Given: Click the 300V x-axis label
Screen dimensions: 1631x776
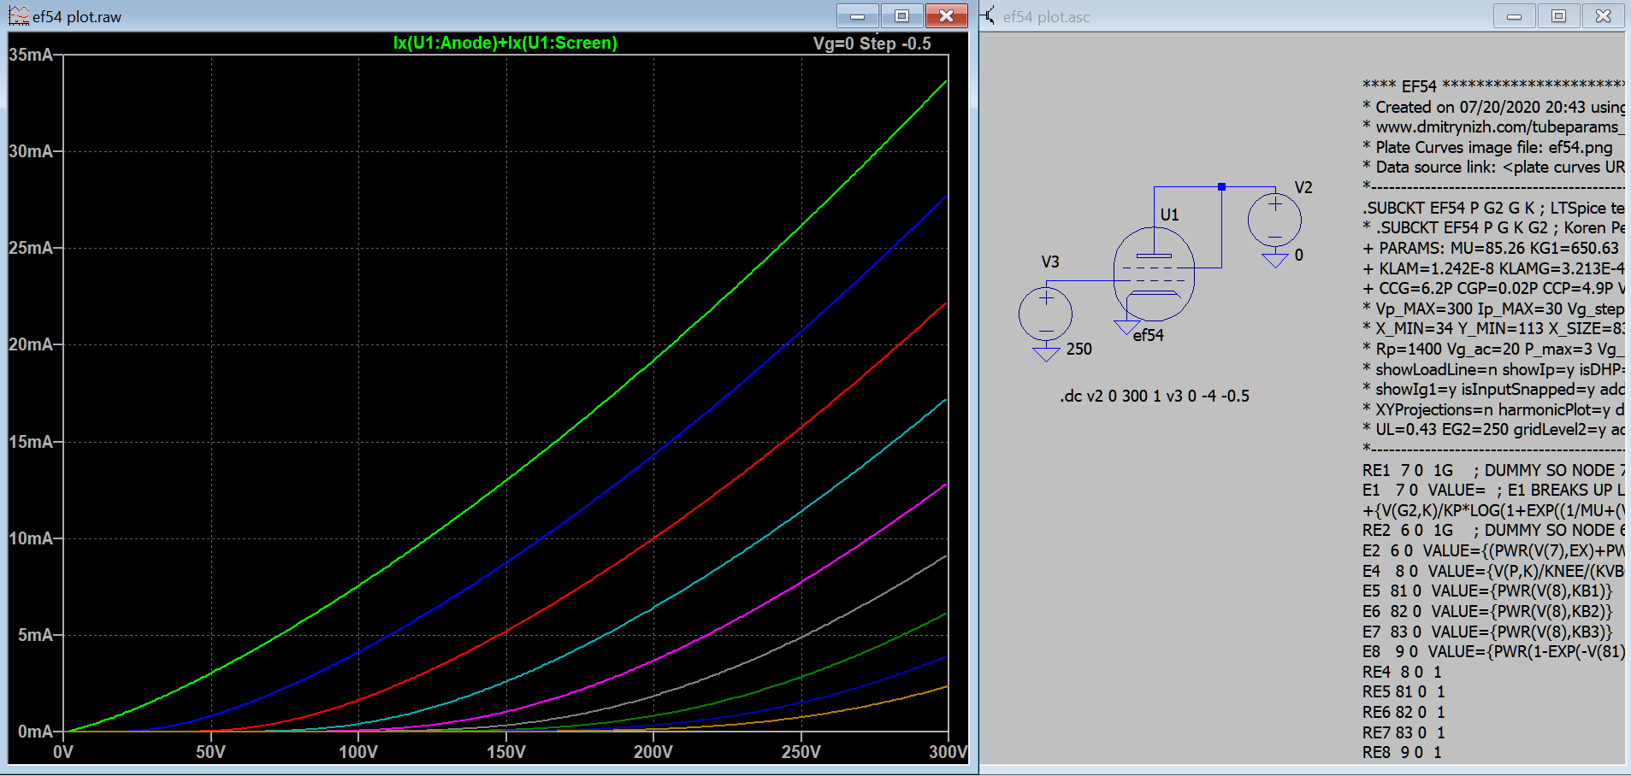Looking at the screenshot, I should coord(948,752).
